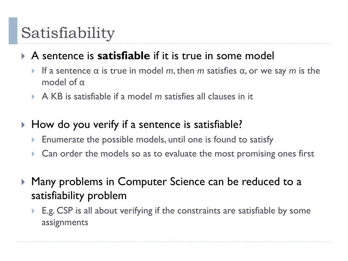This screenshot has height=261, width=348.
Task: Click the arrow bullet before 'A sentence is satisfiable'
Action: click(x=23, y=56)
